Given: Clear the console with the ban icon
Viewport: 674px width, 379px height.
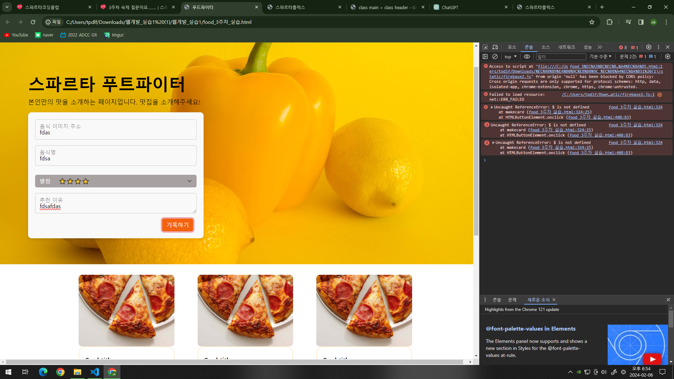Looking at the screenshot, I should tap(495, 56).
